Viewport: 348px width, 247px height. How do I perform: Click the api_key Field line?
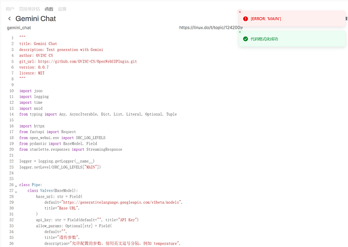point(87,220)
